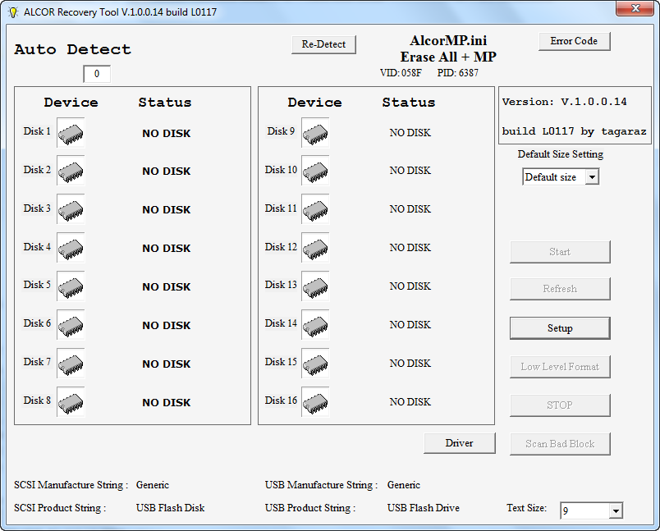This screenshot has height=531, width=660.
Task: Click the STOP button
Action: [560, 405]
